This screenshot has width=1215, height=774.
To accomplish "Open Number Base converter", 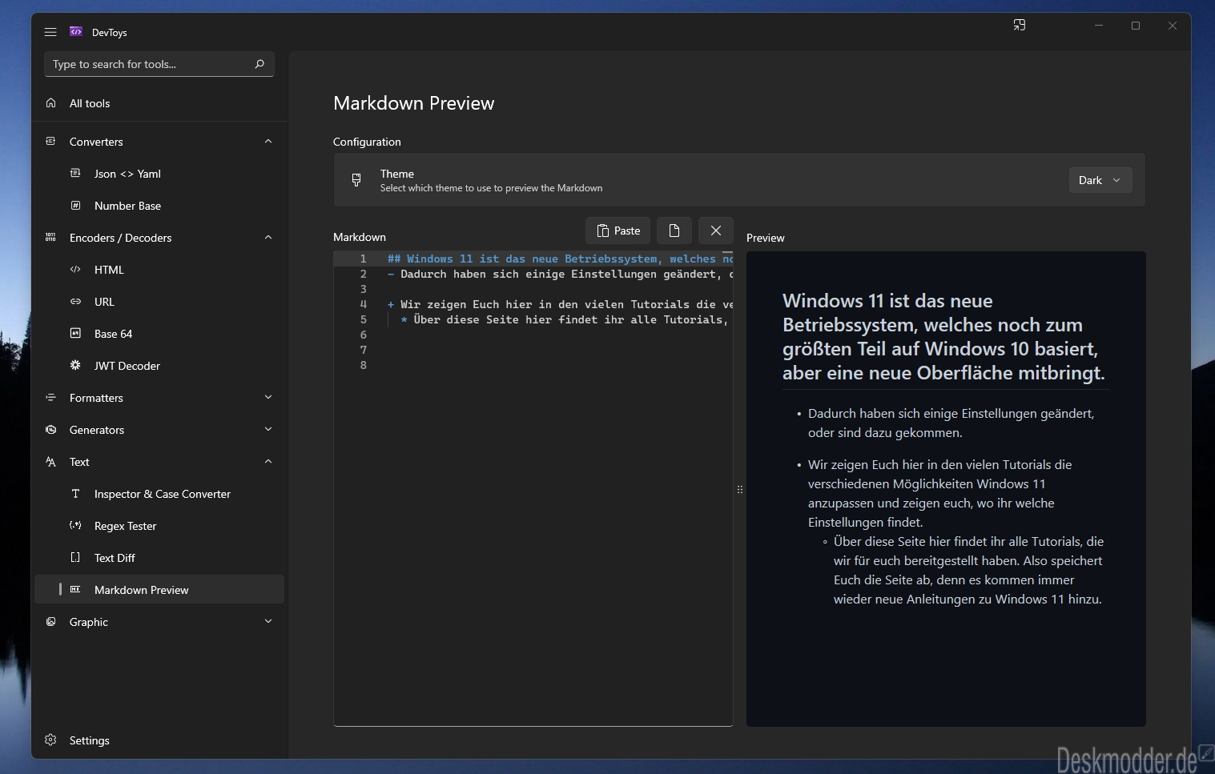I will point(159,206).
